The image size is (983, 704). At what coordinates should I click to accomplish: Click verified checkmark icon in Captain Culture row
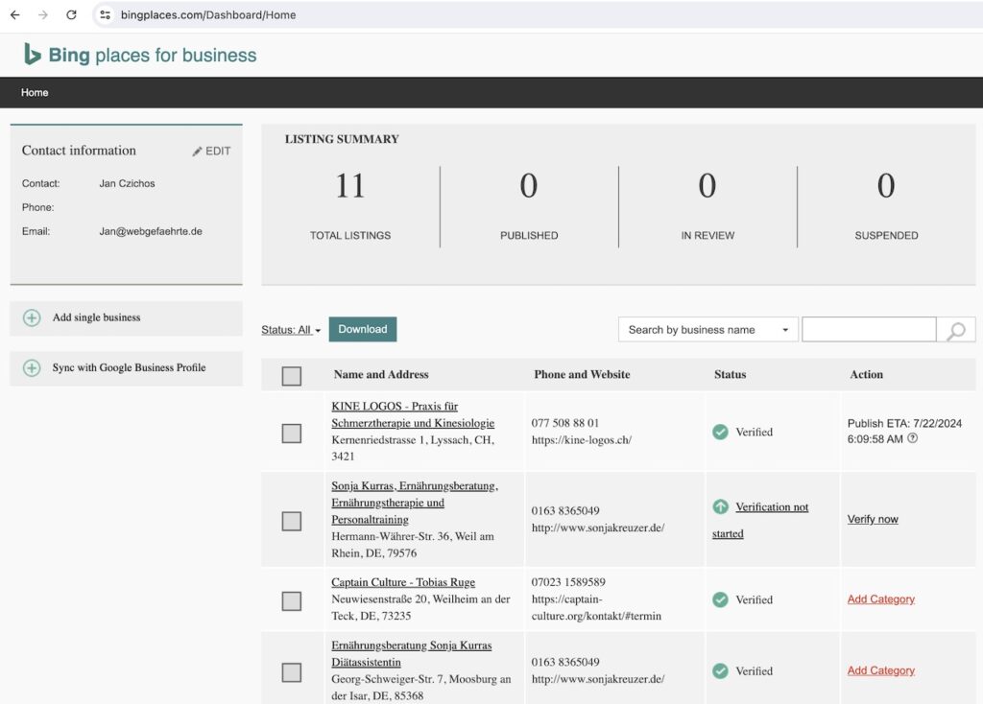coord(720,599)
